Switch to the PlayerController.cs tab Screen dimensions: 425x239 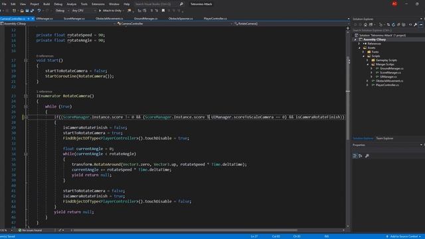pos(215,19)
